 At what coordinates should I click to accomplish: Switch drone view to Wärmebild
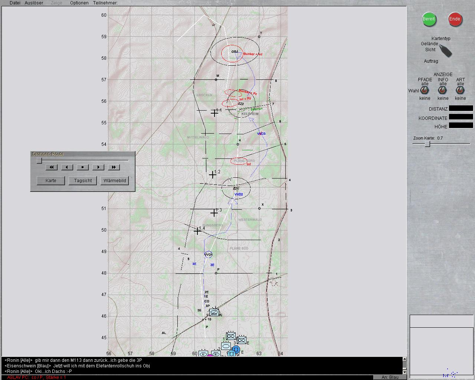coord(115,181)
